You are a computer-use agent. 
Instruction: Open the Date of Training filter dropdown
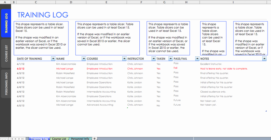pos(53,59)
